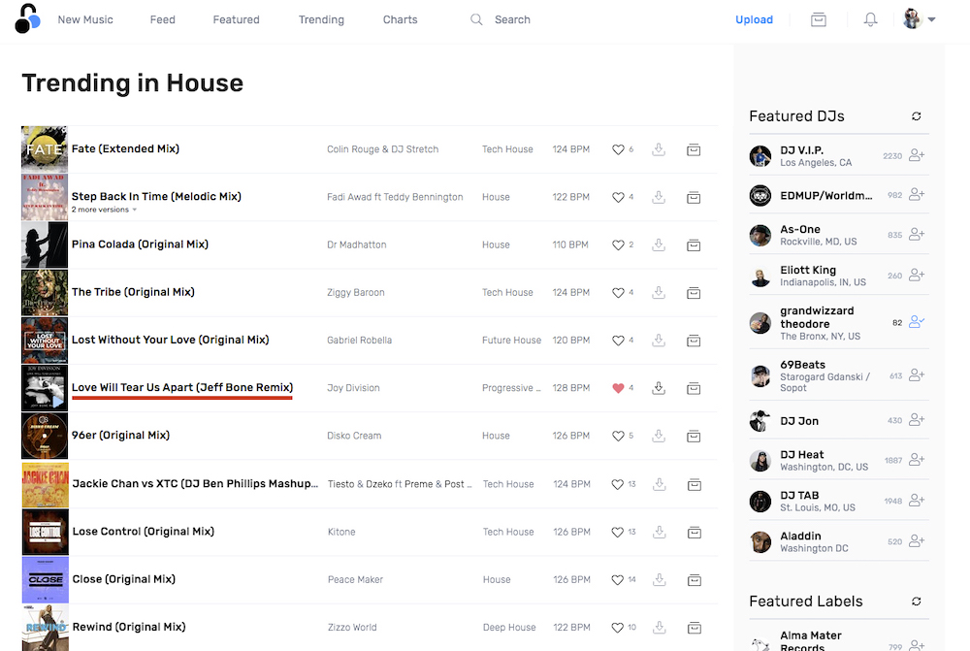Follow As-One from Rockville
This screenshot has height=651, width=970.
[x=917, y=235]
